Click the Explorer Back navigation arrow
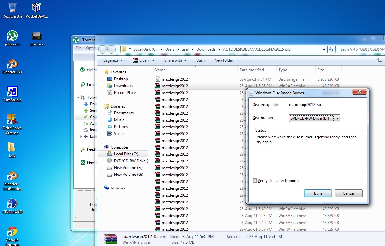385x246 pixels. [102, 49]
